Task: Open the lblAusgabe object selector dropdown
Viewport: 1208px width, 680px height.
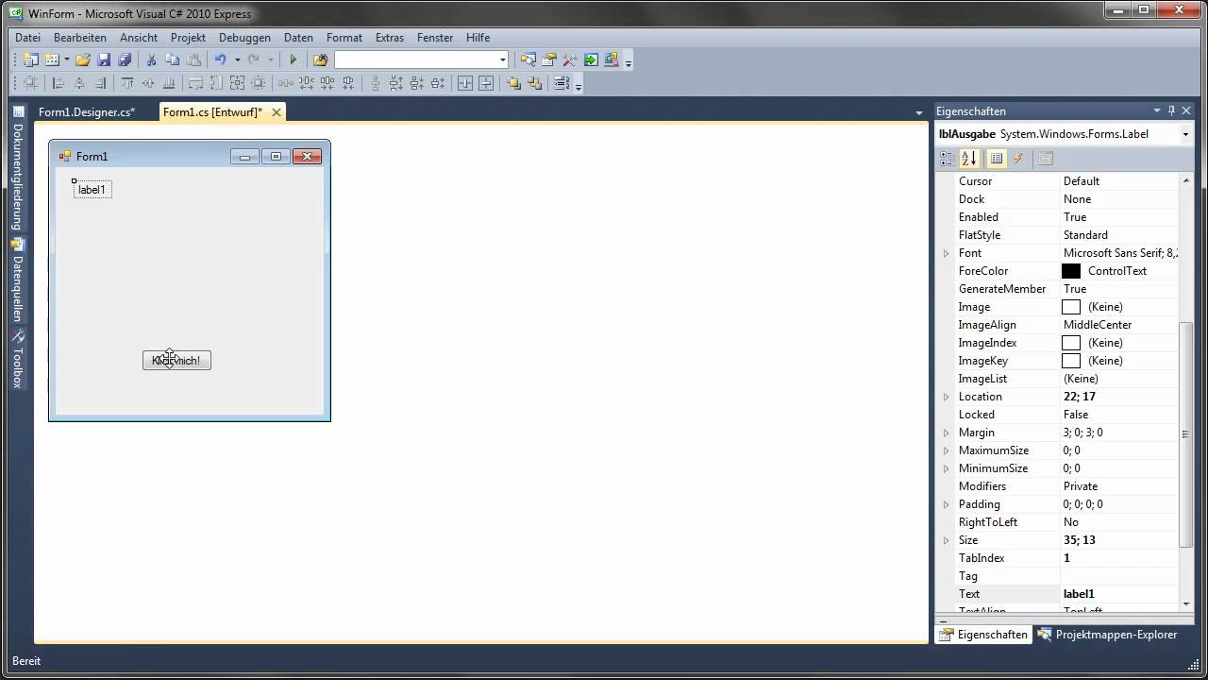Action: [1185, 134]
